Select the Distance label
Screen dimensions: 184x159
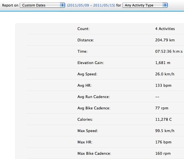[x=86, y=40]
